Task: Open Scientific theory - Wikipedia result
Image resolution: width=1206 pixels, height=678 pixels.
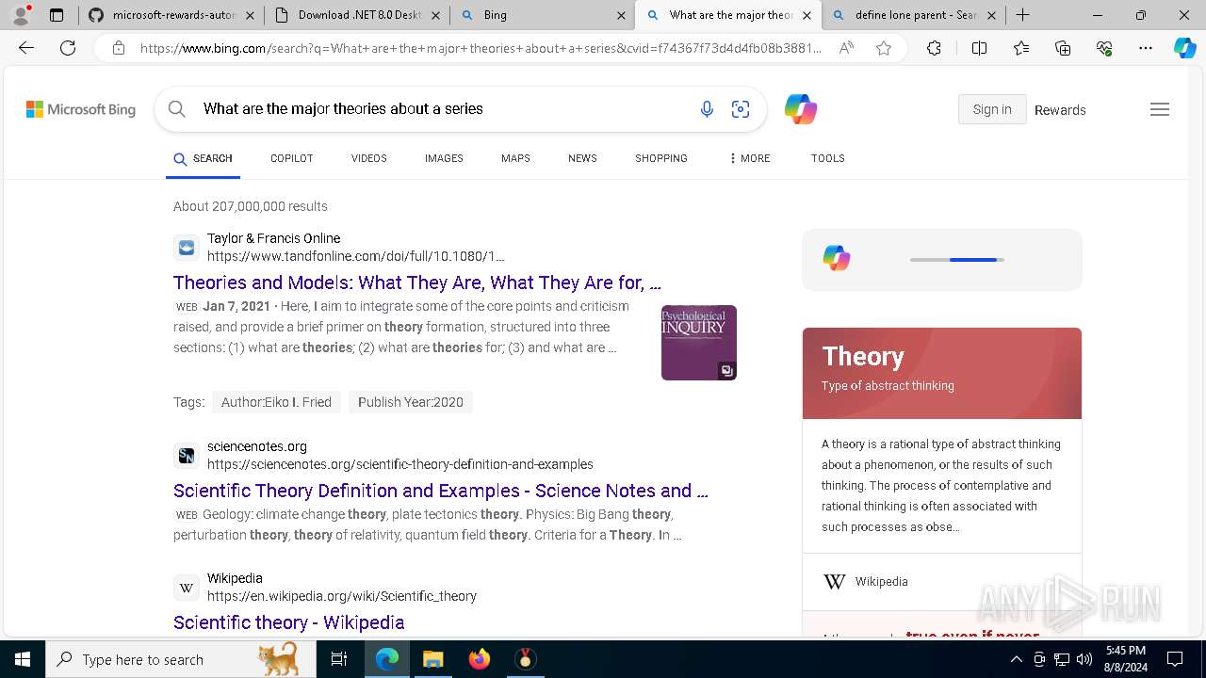Action: point(289,622)
